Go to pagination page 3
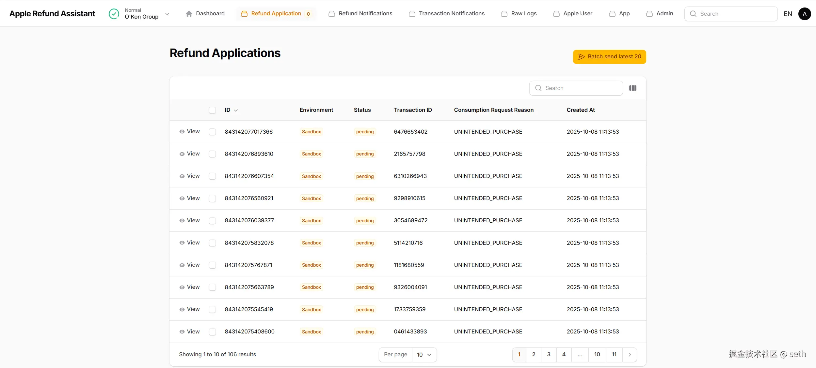Image resolution: width=816 pixels, height=368 pixels. [549, 355]
